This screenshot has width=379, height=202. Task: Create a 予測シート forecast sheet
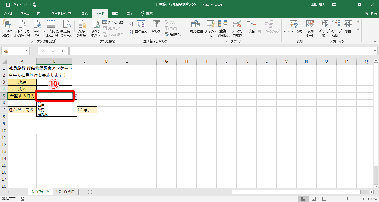tap(310, 29)
